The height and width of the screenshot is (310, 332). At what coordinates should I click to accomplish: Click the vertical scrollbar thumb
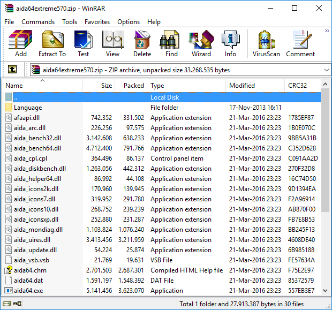(325, 150)
